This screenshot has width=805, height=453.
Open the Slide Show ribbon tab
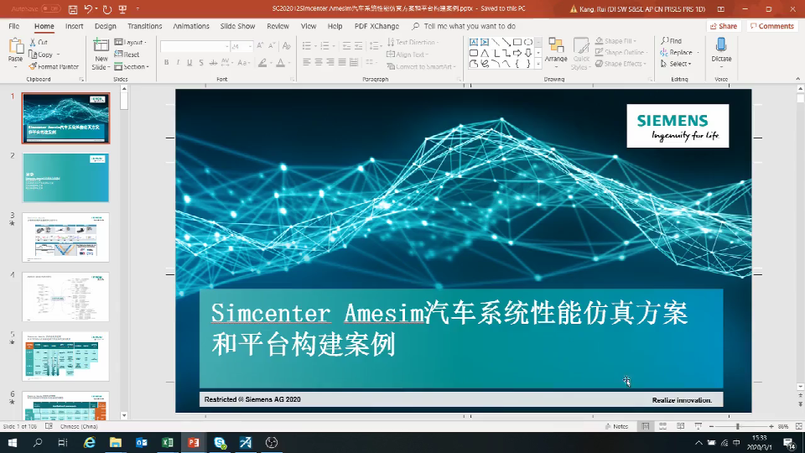237,26
